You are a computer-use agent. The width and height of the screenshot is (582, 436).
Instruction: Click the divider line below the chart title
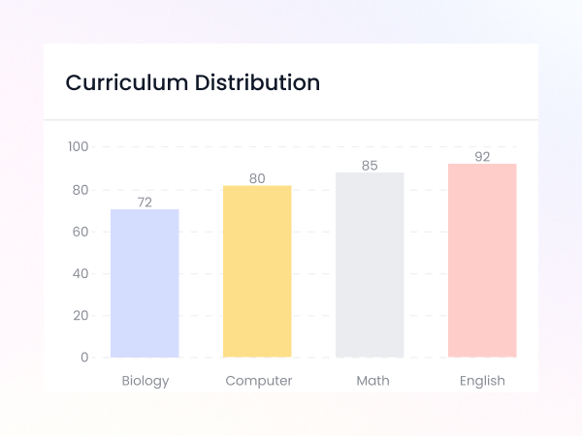pyautogui.click(x=291, y=120)
